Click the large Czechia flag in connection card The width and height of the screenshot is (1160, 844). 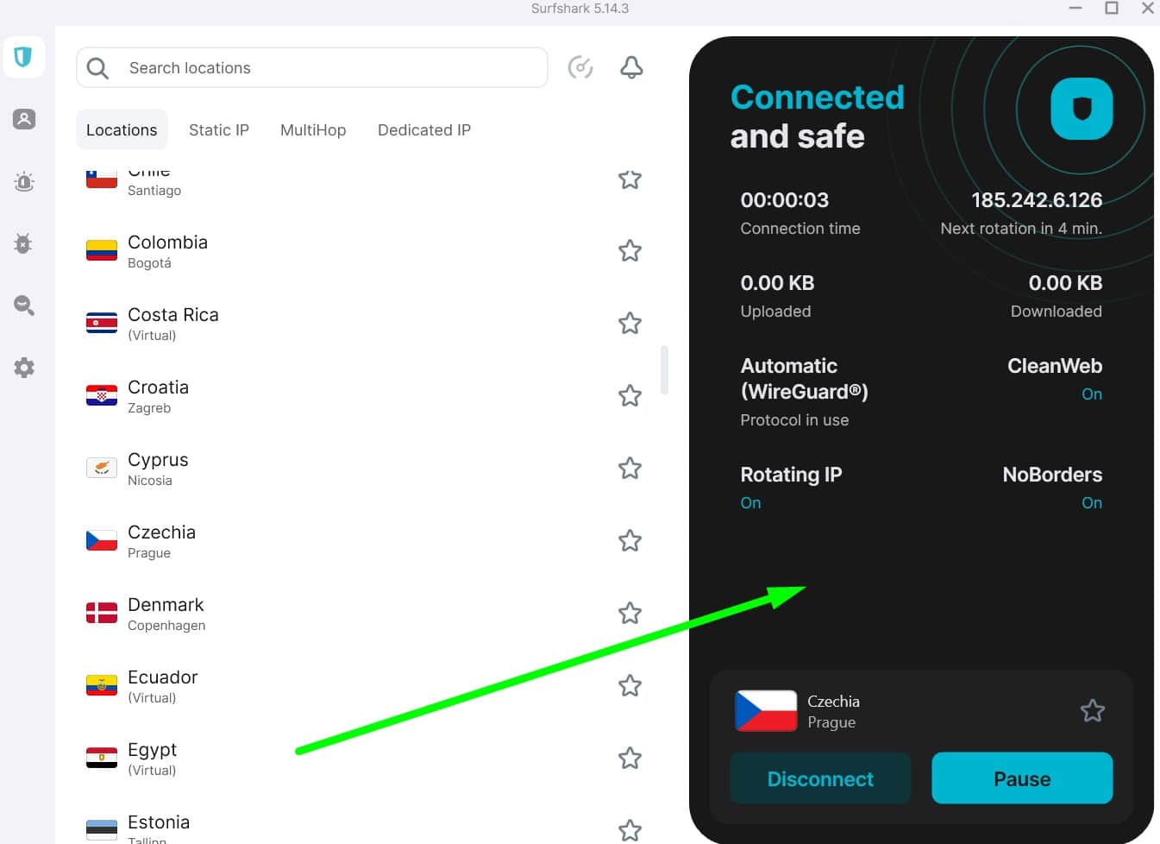coord(766,711)
